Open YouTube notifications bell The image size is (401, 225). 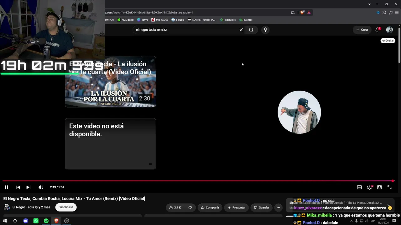tap(378, 30)
